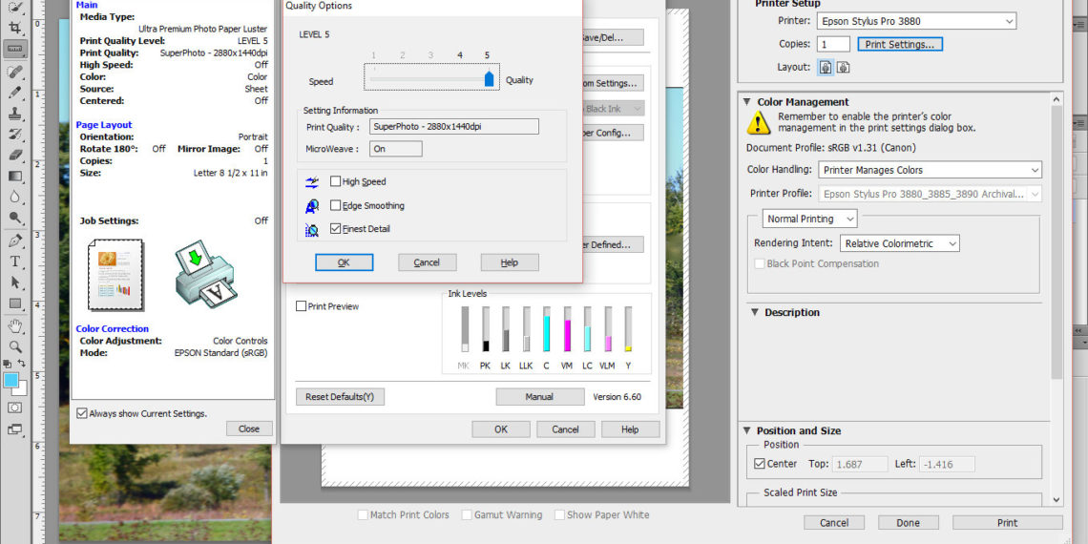Image resolution: width=1088 pixels, height=544 pixels.
Task: Open the Manual button in printer properties
Action: click(540, 397)
